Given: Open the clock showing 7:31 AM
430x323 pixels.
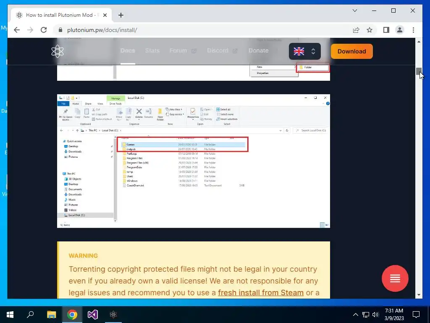Looking at the screenshot, I should [x=394, y=315].
